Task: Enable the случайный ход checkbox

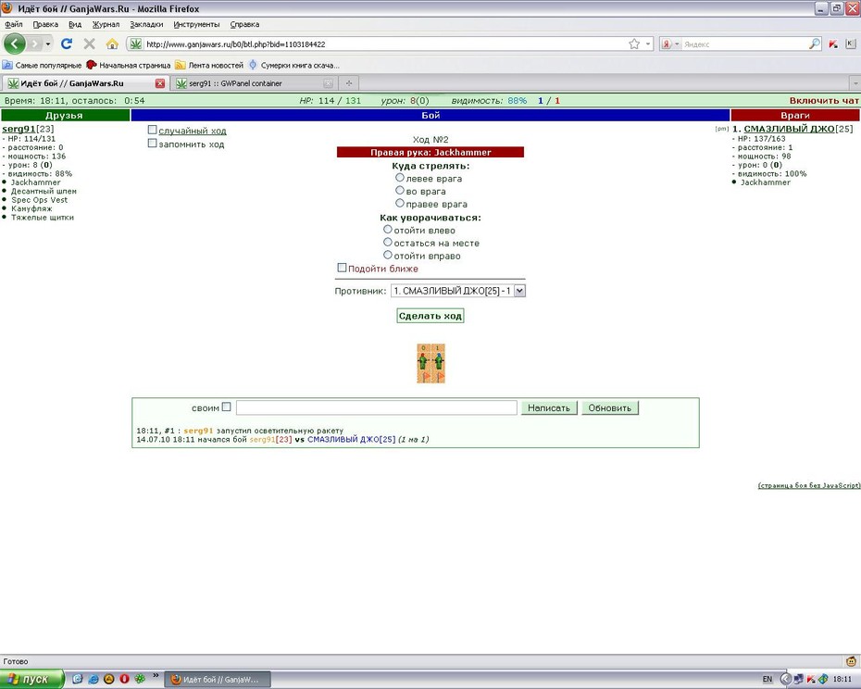Action: (152, 130)
